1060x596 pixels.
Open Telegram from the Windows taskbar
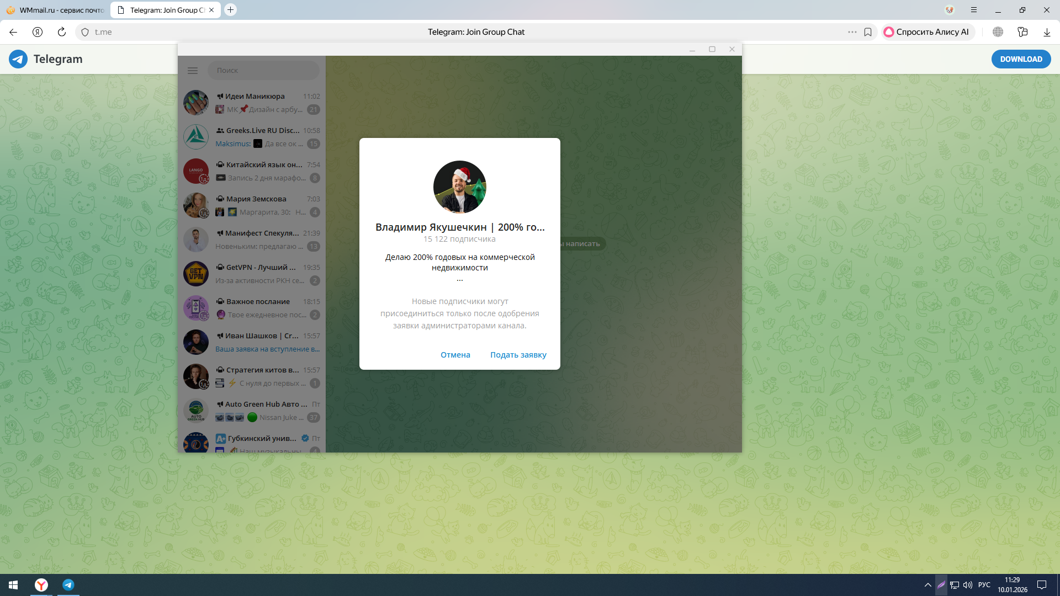coord(68,585)
